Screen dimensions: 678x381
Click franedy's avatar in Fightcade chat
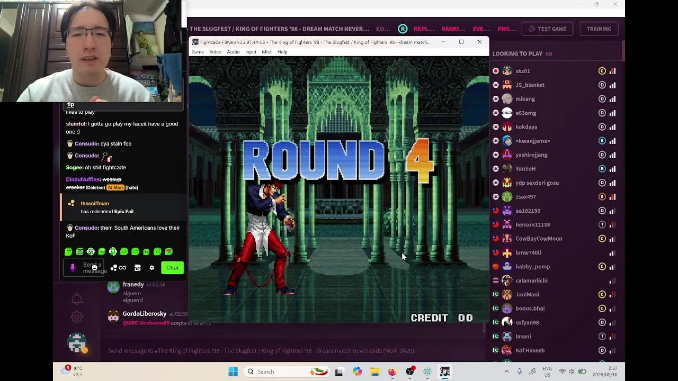tap(113, 286)
